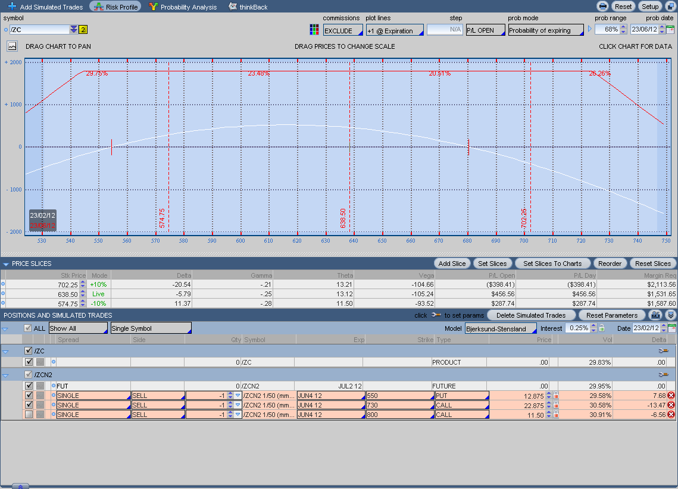Remove the 550 PUT simulated trade
This screenshot has height=489, width=678.
point(671,396)
